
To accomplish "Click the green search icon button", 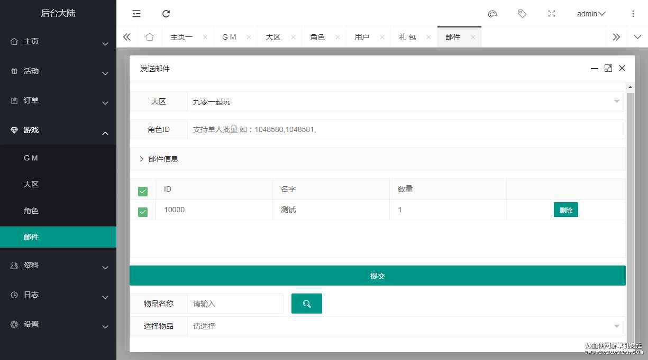I will pos(307,304).
